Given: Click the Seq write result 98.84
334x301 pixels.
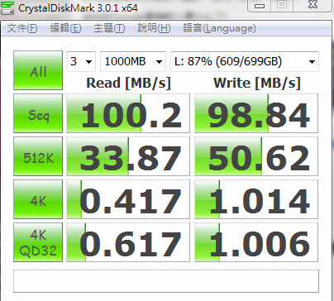Looking at the screenshot, I should tap(256, 113).
